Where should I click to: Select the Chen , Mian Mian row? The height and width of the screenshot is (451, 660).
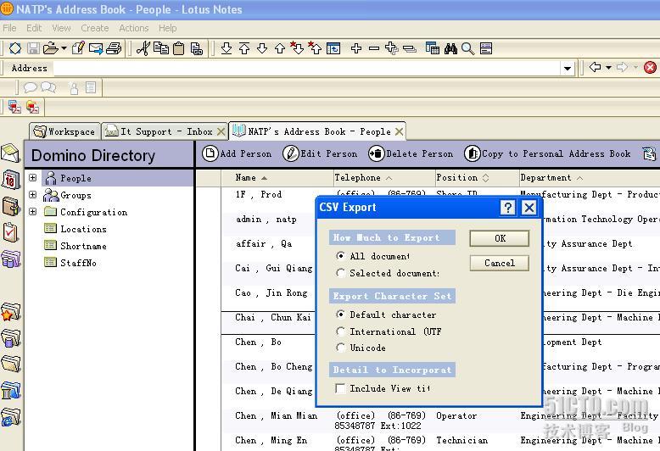coord(440,420)
